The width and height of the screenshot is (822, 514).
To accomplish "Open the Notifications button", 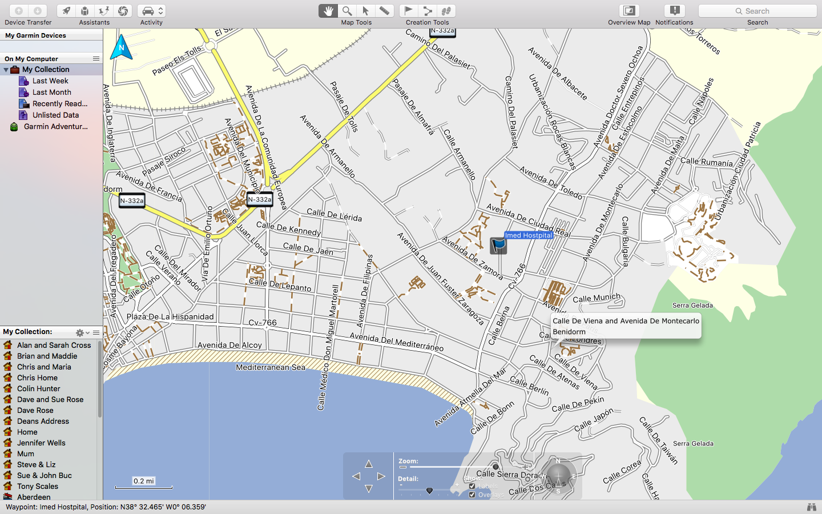I will click(674, 11).
